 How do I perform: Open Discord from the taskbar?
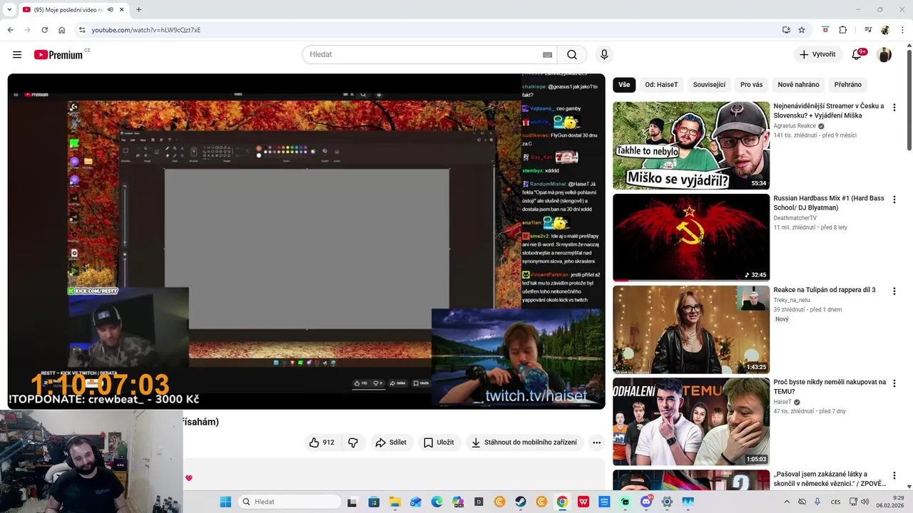[646, 502]
